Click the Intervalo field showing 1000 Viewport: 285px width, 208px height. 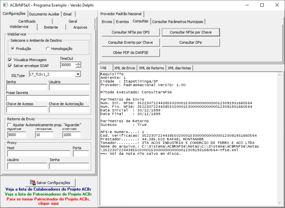[x=71, y=135]
